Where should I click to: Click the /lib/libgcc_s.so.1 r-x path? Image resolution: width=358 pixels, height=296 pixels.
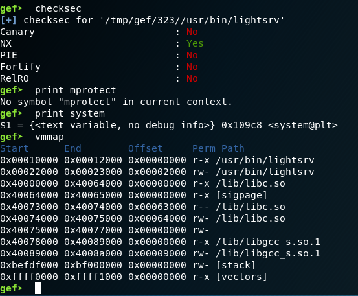point(268,242)
